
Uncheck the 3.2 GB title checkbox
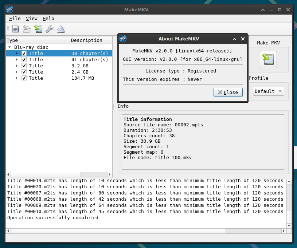coord(24,66)
